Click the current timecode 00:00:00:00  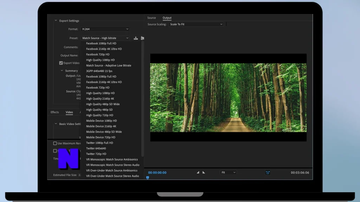click(157, 173)
